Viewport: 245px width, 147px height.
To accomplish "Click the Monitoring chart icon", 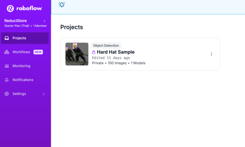I will point(7,66).
